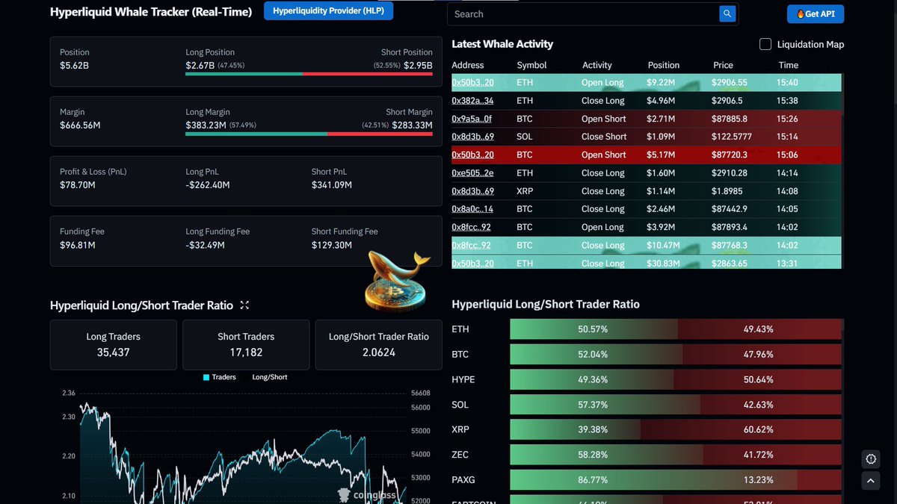Click the Short Position $2.95B value
This screenshot has height=504, width=897.
coord(418,66)
